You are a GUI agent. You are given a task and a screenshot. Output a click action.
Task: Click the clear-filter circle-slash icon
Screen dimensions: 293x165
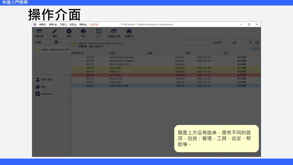click(257, 43)
